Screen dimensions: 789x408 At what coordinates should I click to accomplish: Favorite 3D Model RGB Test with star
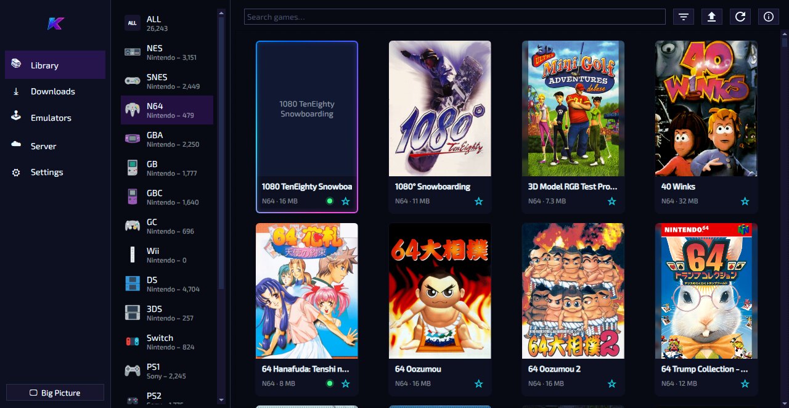(611, 201)
